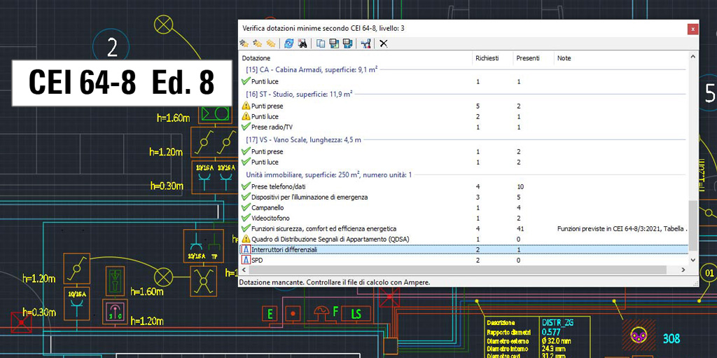Click the copy pages icon
The height and width of the screenshot is (358, 717).
321,43
